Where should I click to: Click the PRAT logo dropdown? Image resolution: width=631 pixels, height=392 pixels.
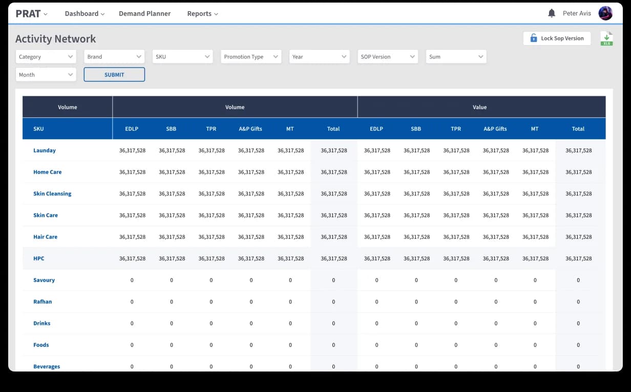(31, 14)
